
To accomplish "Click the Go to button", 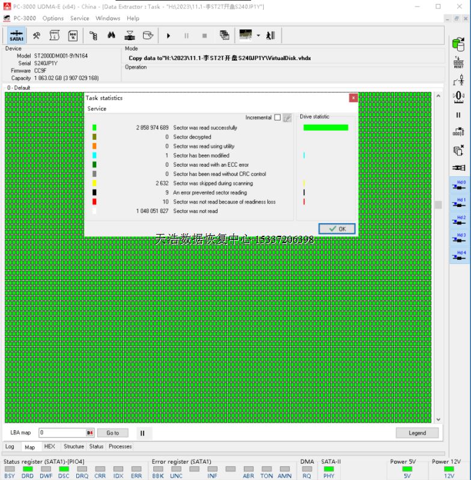I will click(112, 433).
